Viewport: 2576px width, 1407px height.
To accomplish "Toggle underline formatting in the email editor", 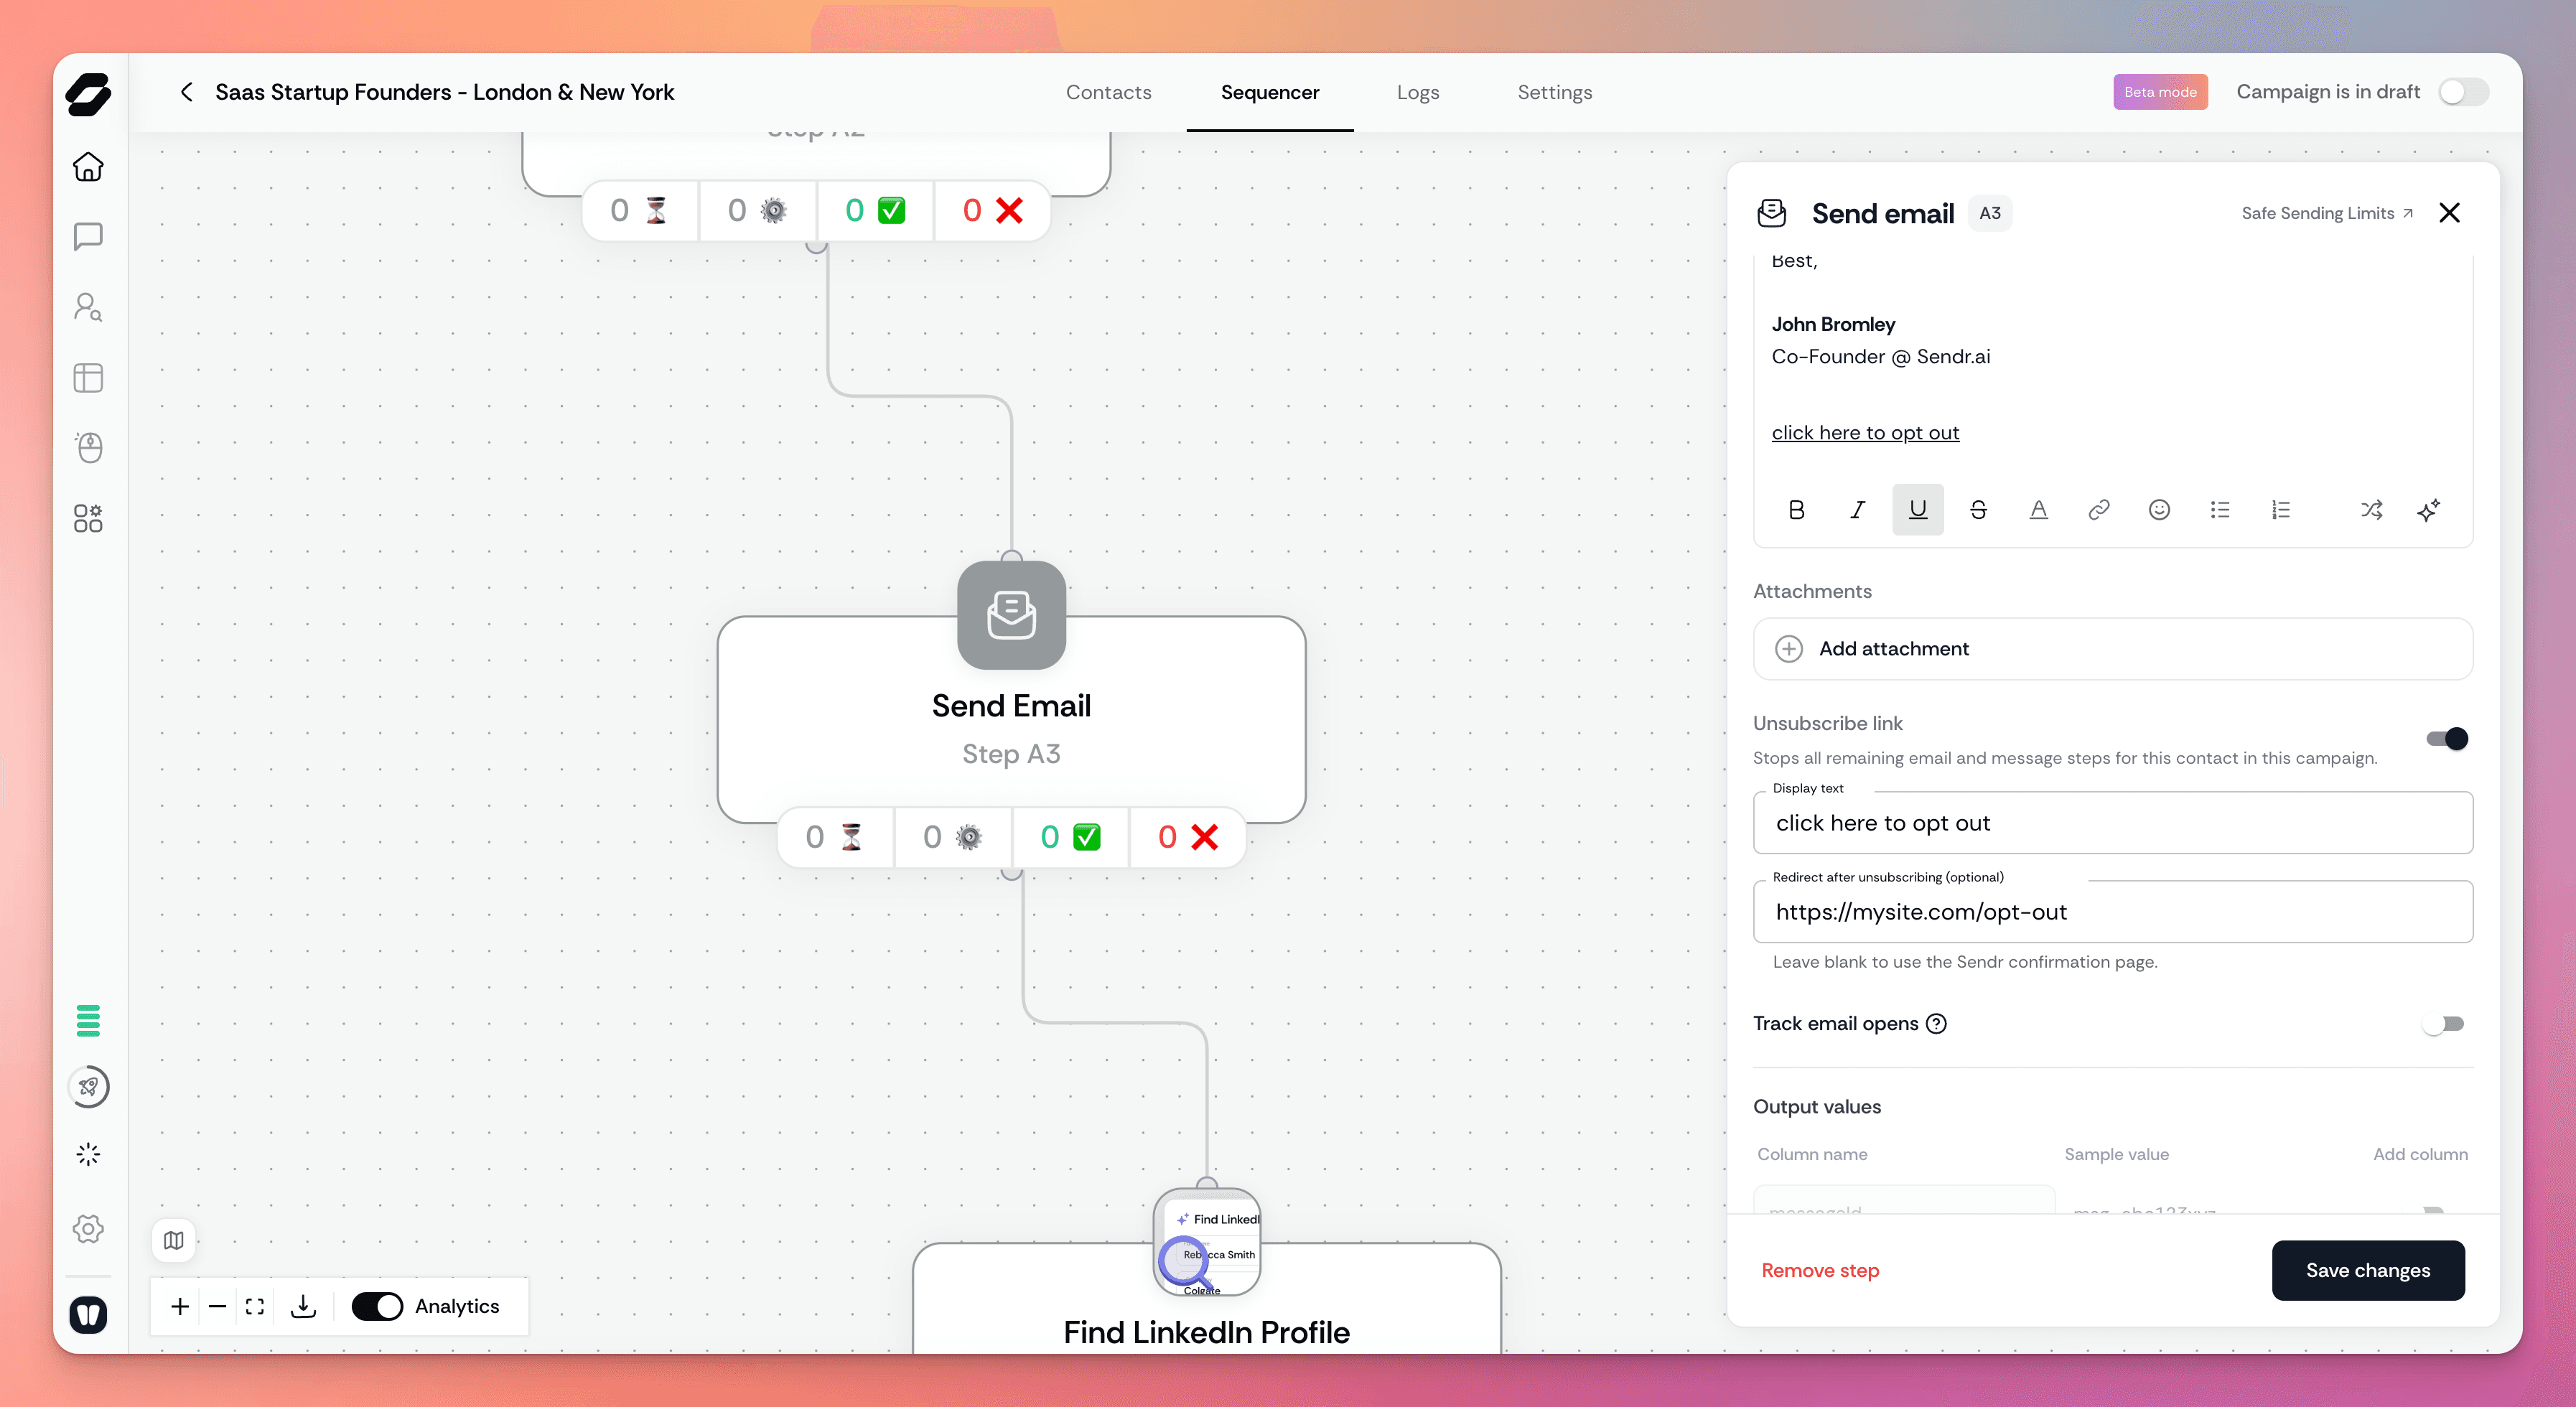I will pyautogui.click(x=1918, y=510).
